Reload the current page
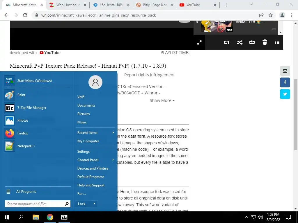 click(x=25, y=15)
